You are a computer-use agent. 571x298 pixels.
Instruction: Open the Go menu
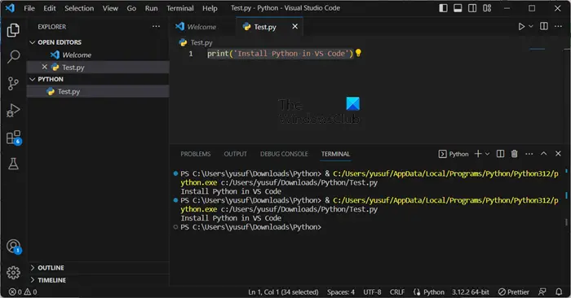coord(131,8)
